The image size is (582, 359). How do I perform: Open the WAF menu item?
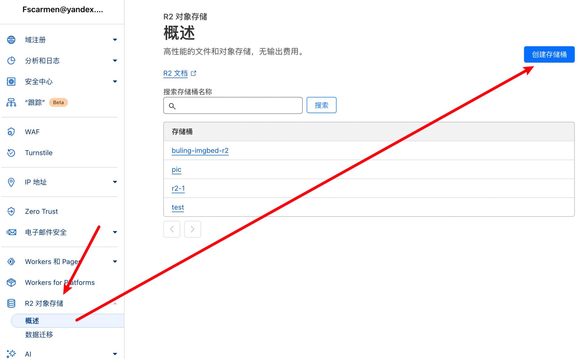(x=32, y=132)
